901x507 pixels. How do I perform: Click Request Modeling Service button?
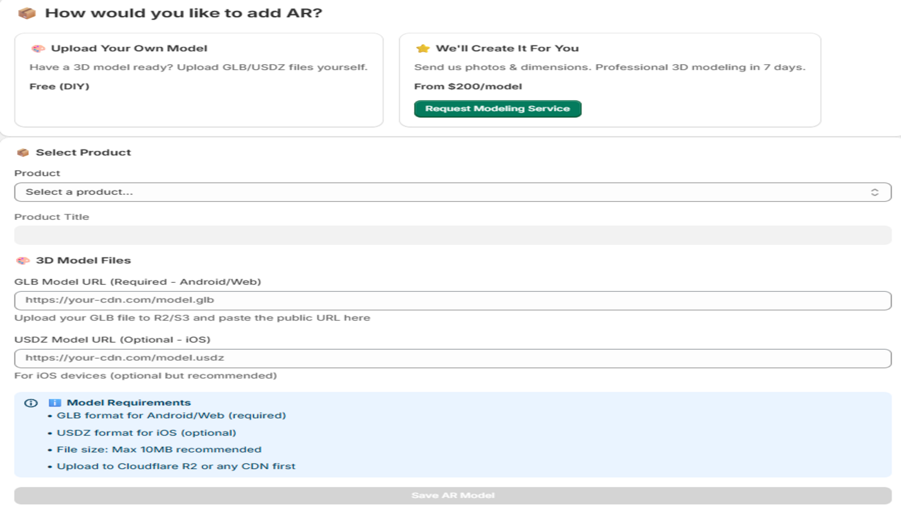point(498,109)
